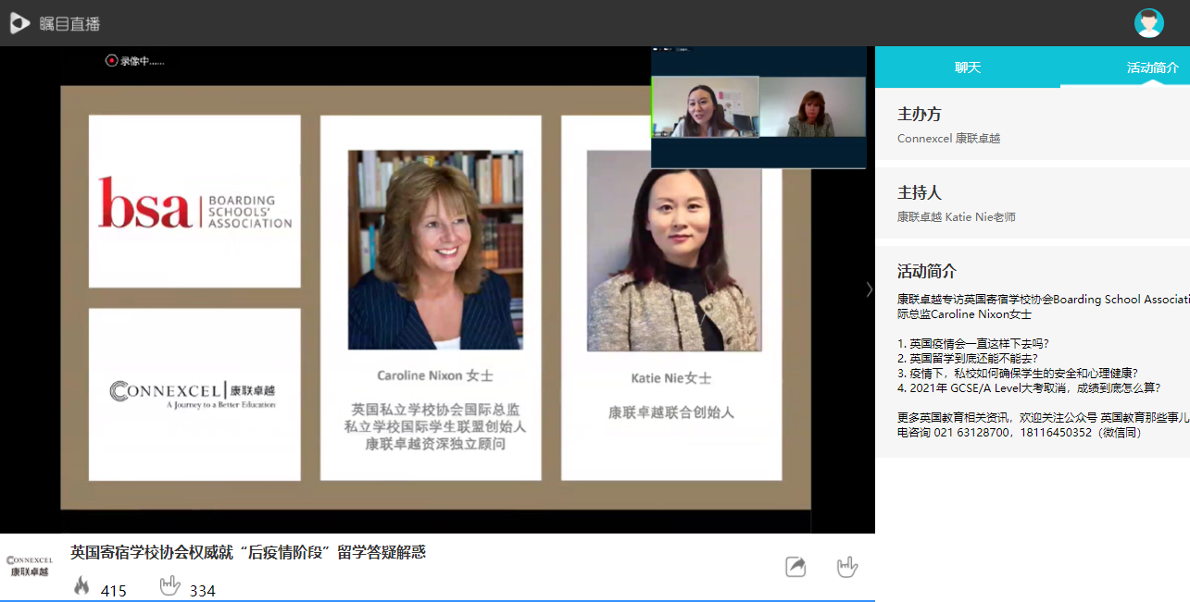The width and height of the screenshot is (1190, 602).
Task: Click the livestream title 英国寄宿学校协会权威就
Action: [x=248, y=553]
